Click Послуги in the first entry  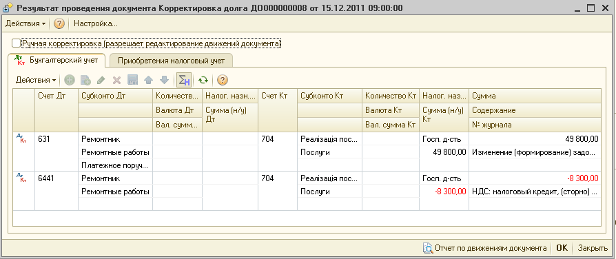[x=329, y=152]
